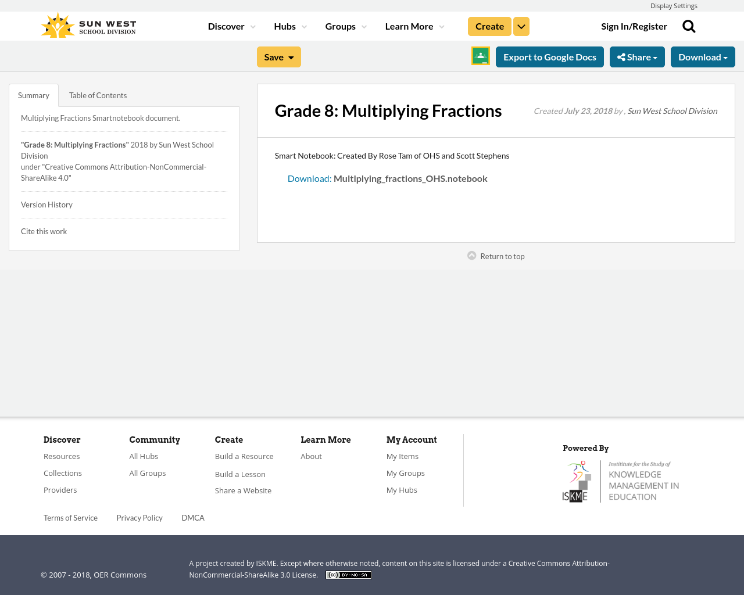
Task: Select the Summary tab
Action: 33,94
